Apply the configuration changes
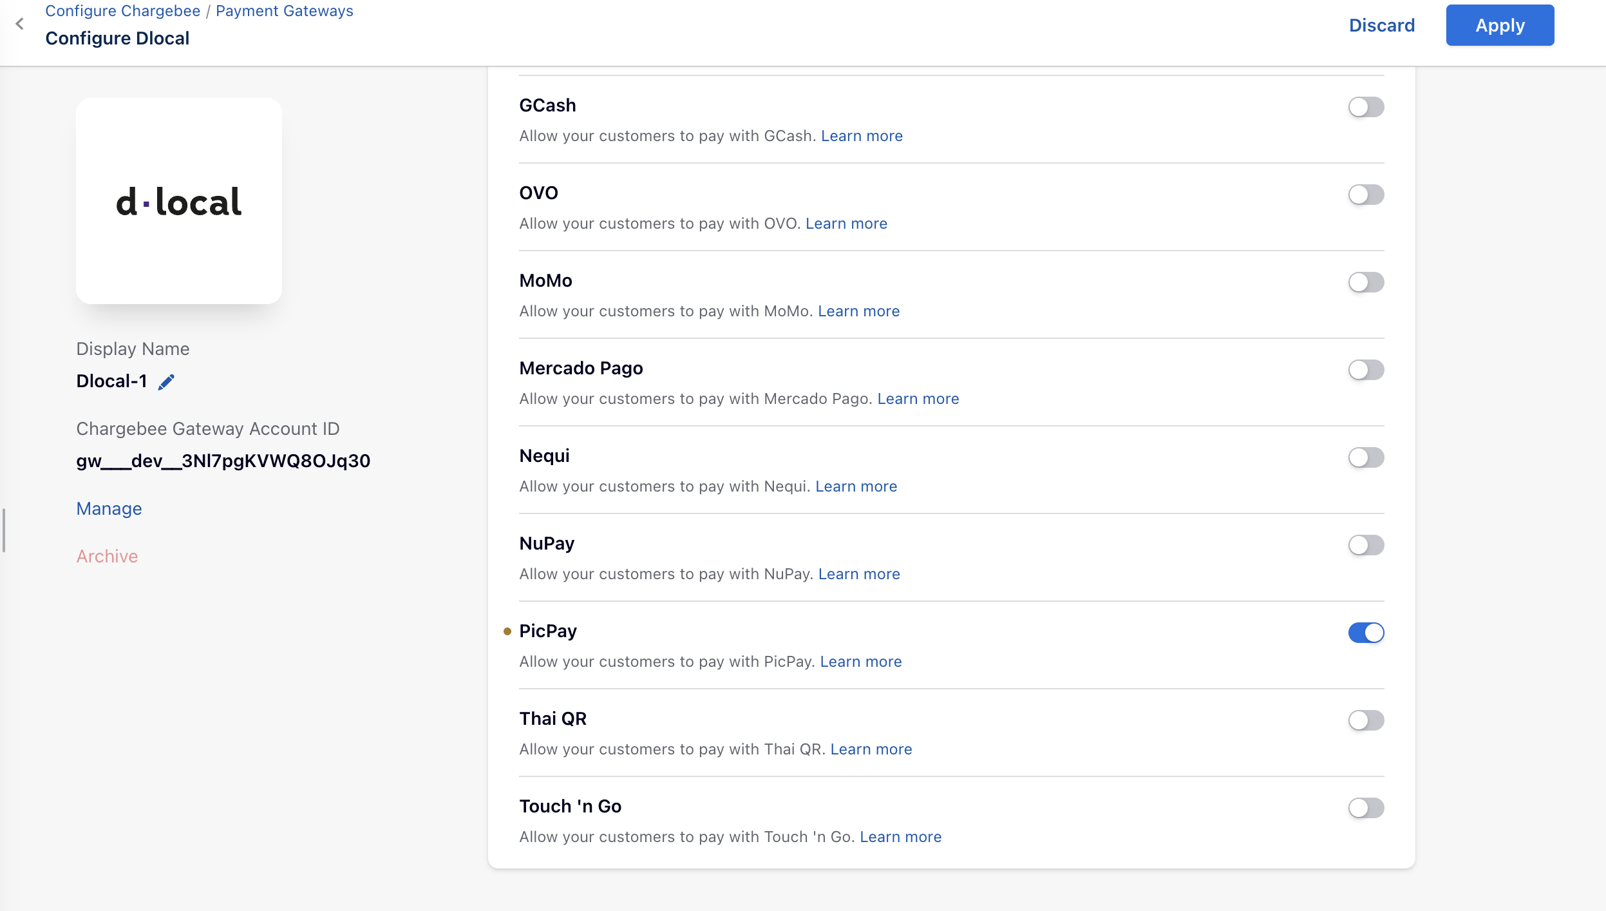The image size is (1606, 911). coord(1500,25)
